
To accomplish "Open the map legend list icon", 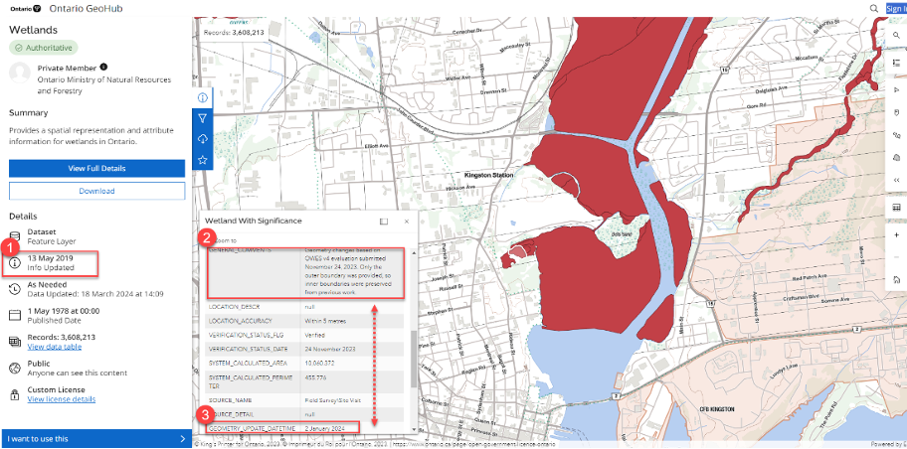I will tap(896, 63).
